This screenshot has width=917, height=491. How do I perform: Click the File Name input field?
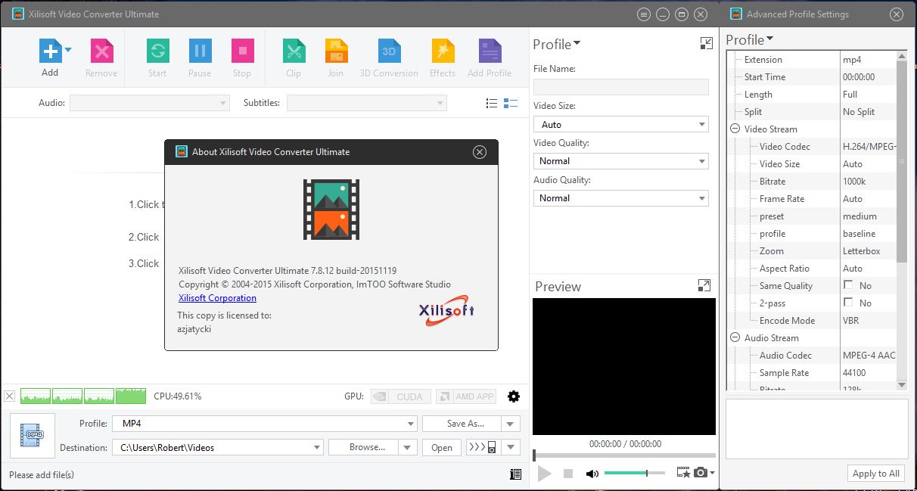[621, 87]
